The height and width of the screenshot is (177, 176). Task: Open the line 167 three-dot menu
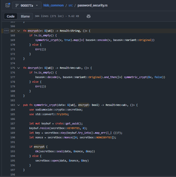click(6, 31)
